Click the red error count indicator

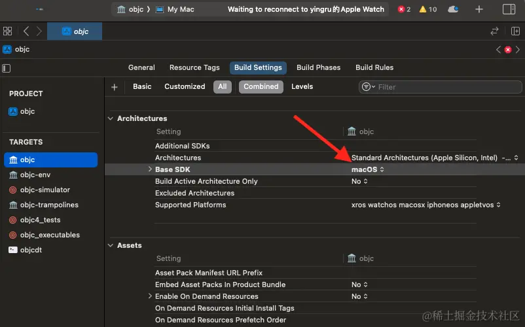coord(404,9)
